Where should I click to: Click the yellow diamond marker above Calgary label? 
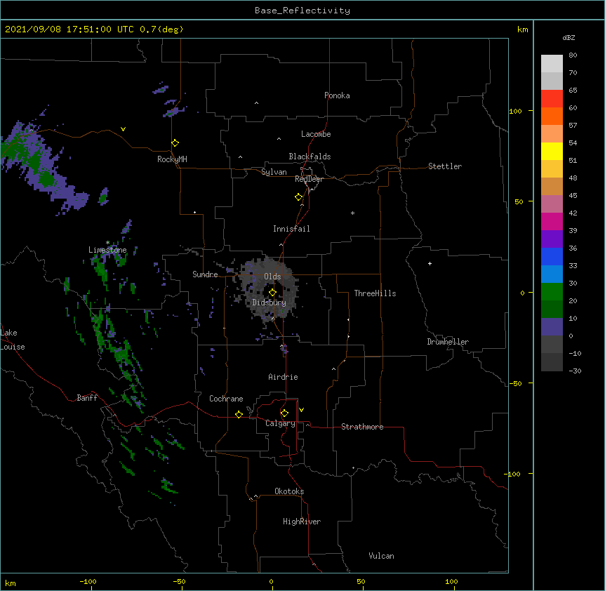pos(284,413)
